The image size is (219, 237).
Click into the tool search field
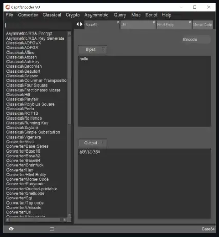(39, 25)
